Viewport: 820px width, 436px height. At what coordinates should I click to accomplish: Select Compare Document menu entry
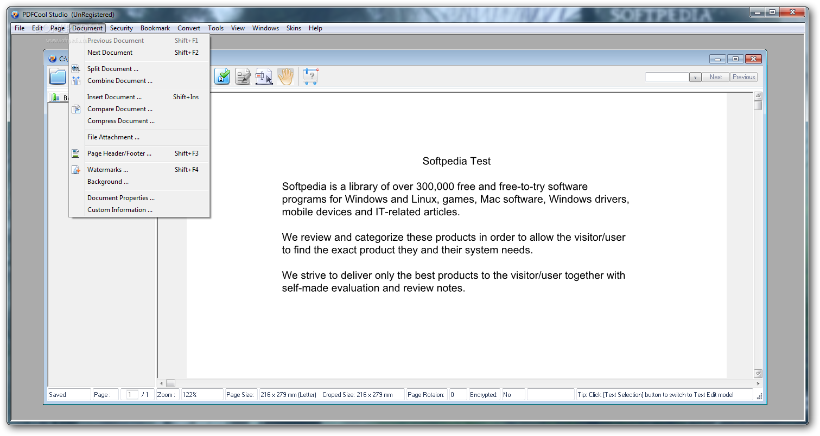click(139, 109)
